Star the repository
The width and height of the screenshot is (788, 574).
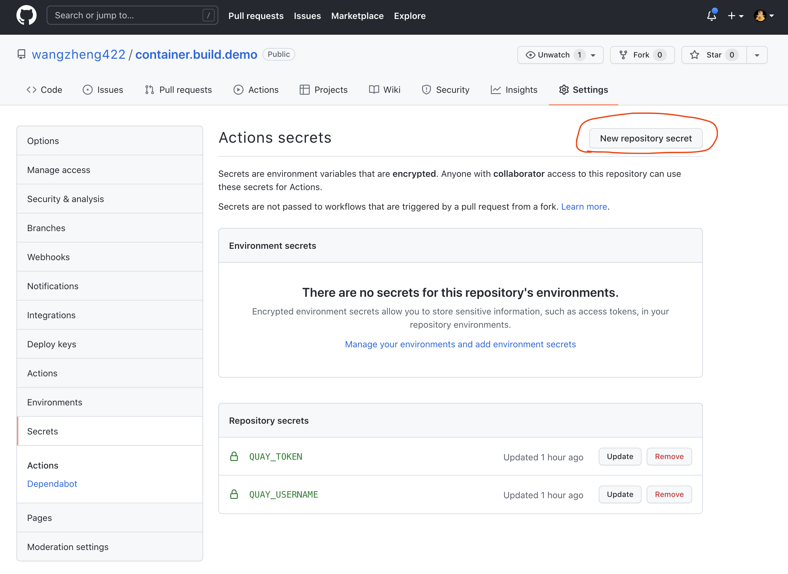[x=714, y=55]
